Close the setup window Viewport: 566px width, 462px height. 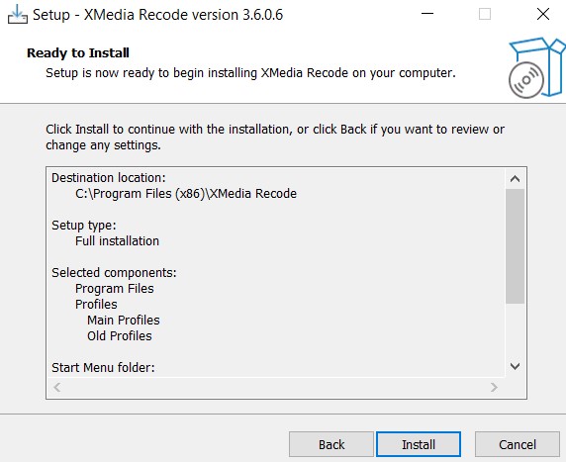543,15
